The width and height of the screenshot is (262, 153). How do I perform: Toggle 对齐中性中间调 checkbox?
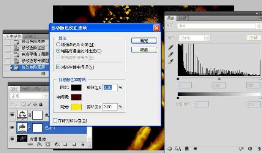(58, 67)
